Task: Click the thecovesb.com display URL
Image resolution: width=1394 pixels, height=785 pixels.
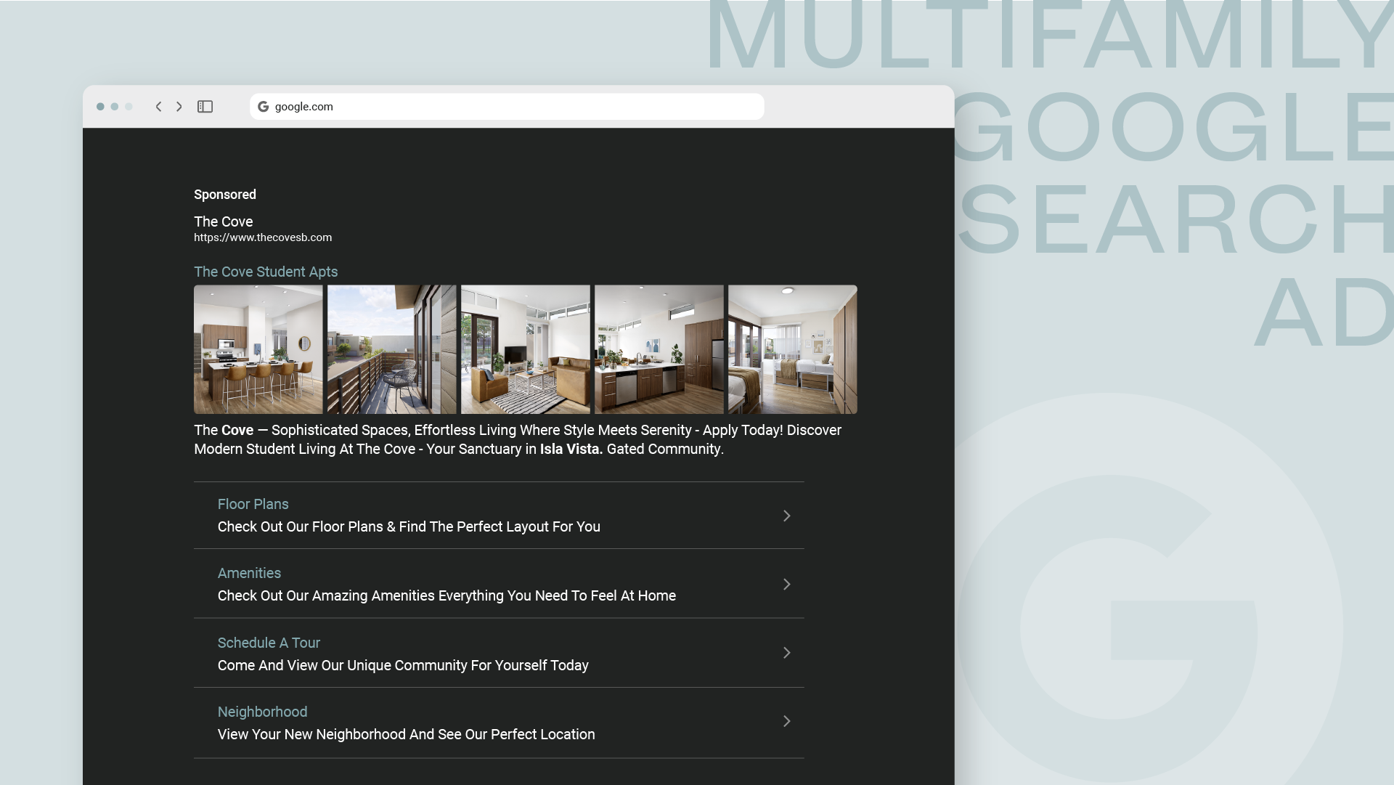Action: coord(263,237)
